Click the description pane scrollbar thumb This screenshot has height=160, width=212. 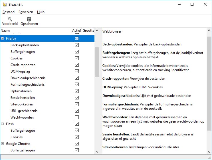[209, 83]
